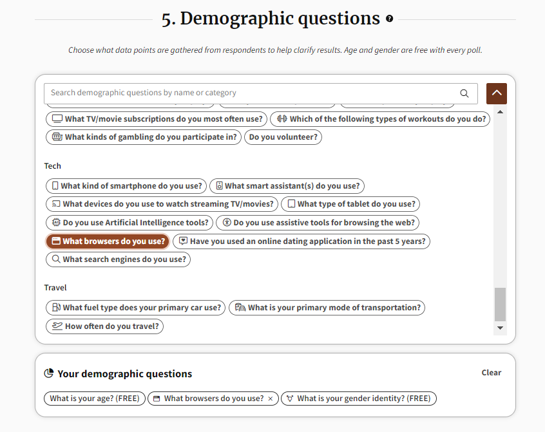Deselect the highlighted 'What browsers do you use?' chip
545x432 pixels.
tap(108, 241)
